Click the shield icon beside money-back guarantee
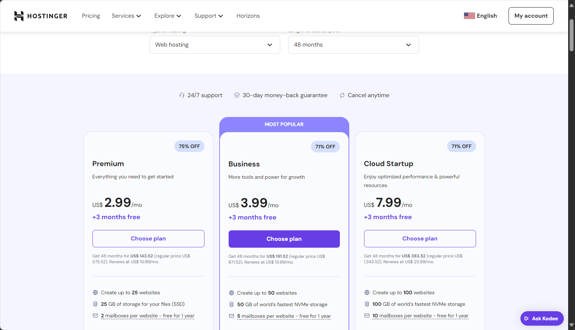 click(237, 95)
